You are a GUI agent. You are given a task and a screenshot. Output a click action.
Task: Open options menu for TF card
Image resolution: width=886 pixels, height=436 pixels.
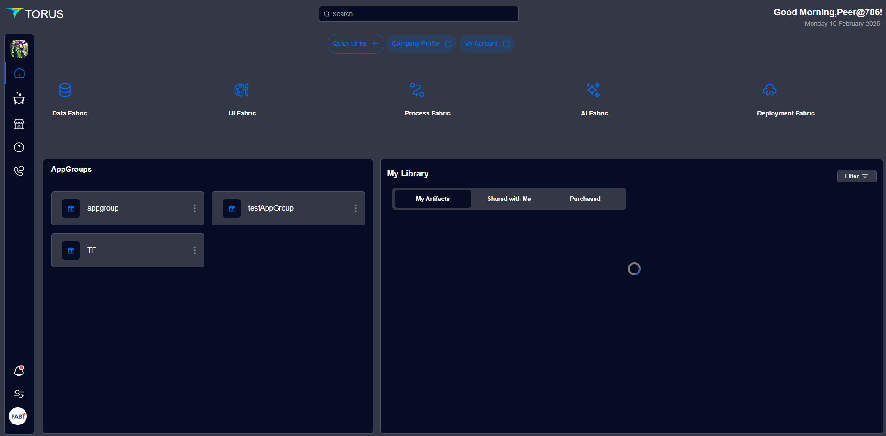pos(195,250)
